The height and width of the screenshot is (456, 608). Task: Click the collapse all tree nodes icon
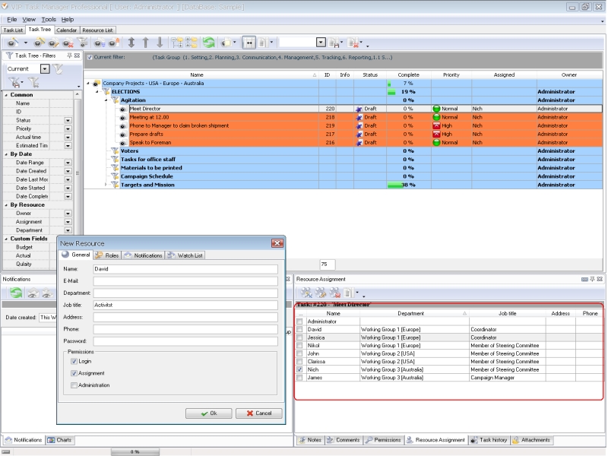pos(192,43)
